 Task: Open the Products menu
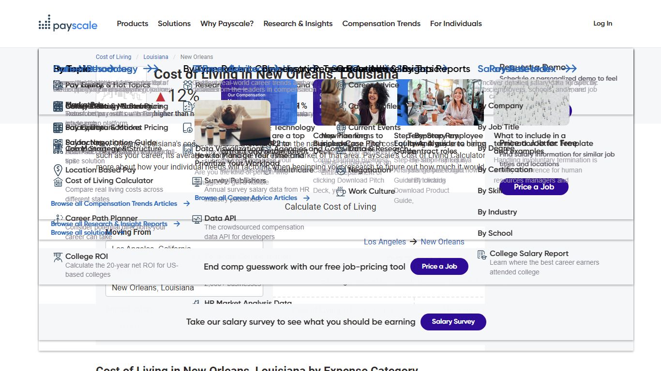pyautogui.click(x=133, y=24)
